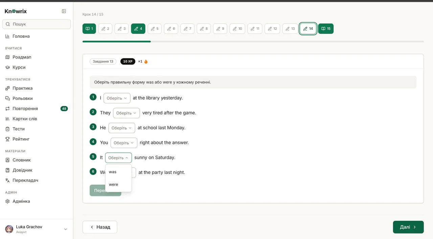This screenshot has height=239, width=433.
Task: Go to step 2
Action: click(105, 29)
